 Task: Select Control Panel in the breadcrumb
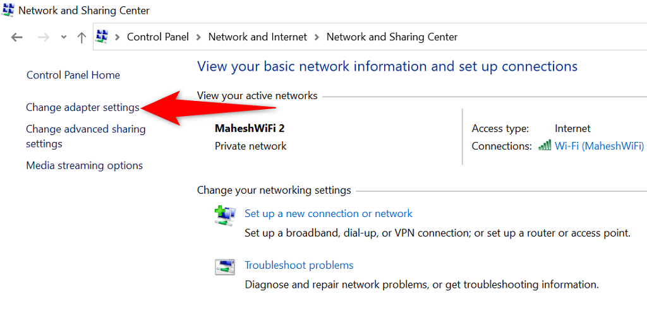[158, 37]
